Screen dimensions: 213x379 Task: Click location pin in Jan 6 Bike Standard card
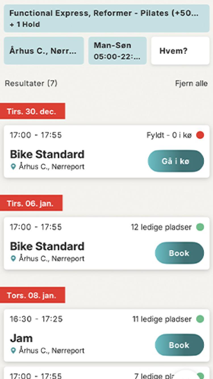click(13, 259)
